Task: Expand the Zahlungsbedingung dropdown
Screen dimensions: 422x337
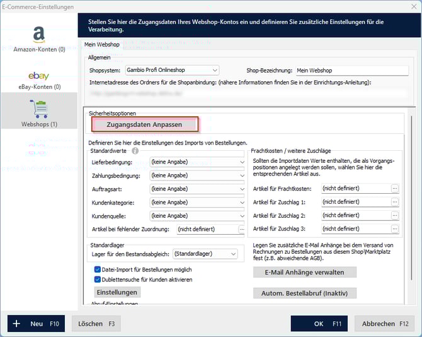Action: coord(197,175)
